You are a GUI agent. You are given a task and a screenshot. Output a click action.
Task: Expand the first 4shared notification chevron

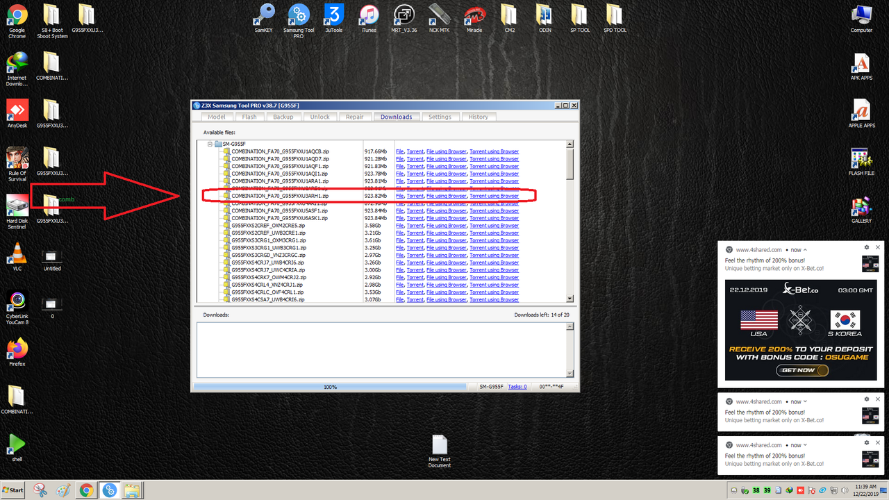coord(804,249)
